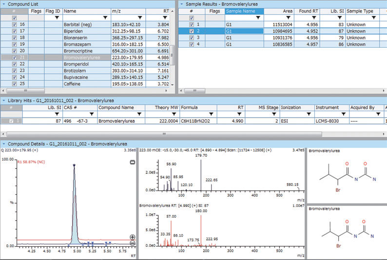Open the Lib. SI filter in Library Hits
The image size is (387, 260).
click(57, 114)
